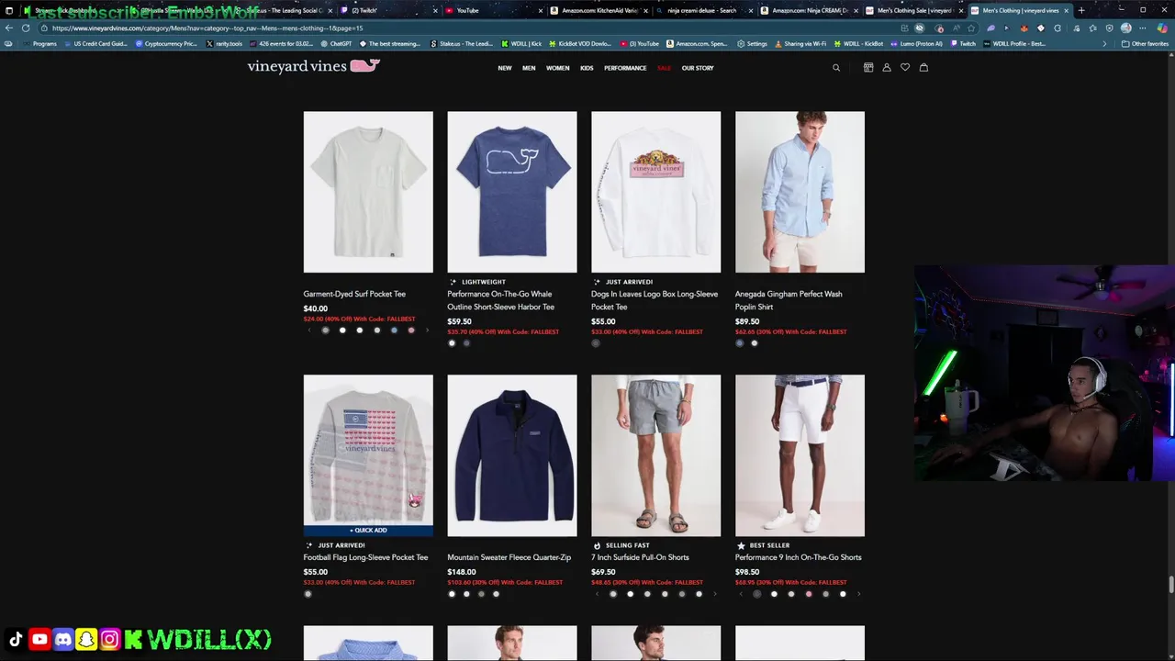This screenshot has width=1175, height=661.
Task: Click Quick Add on Football Flag tee
Action: pos(368,530)
